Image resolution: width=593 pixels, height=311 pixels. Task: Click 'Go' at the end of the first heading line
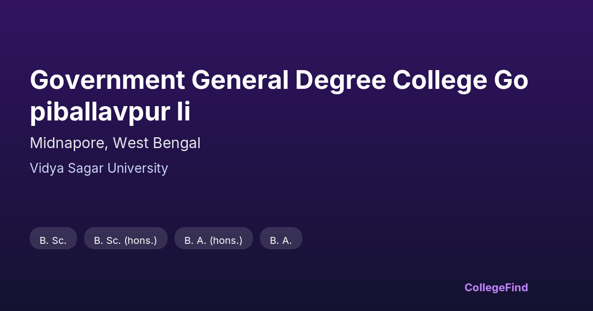pos(511,81)
